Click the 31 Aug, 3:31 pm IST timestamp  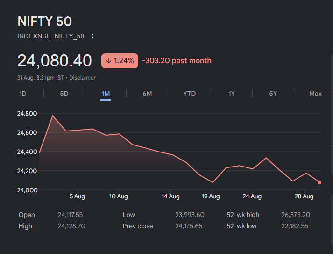pos(41,78)
